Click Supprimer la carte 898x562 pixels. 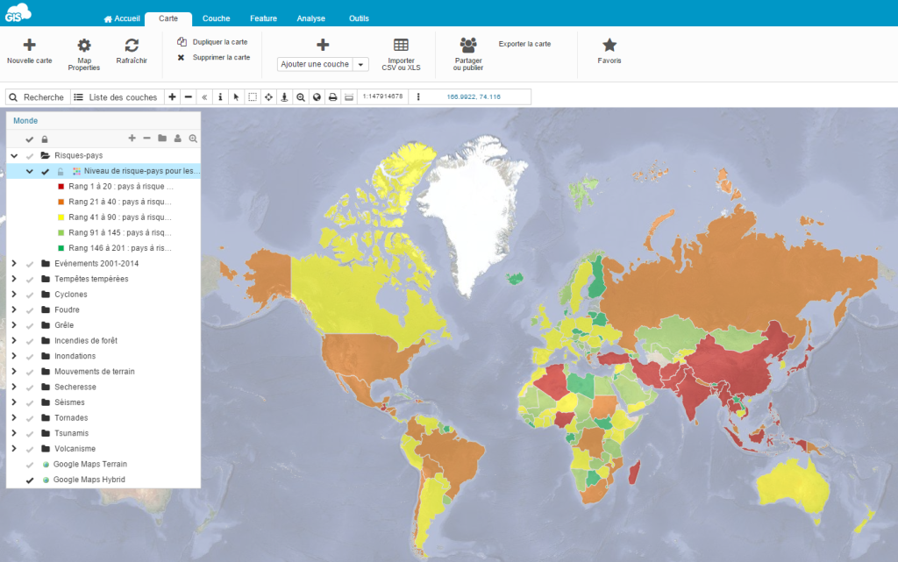221,58
